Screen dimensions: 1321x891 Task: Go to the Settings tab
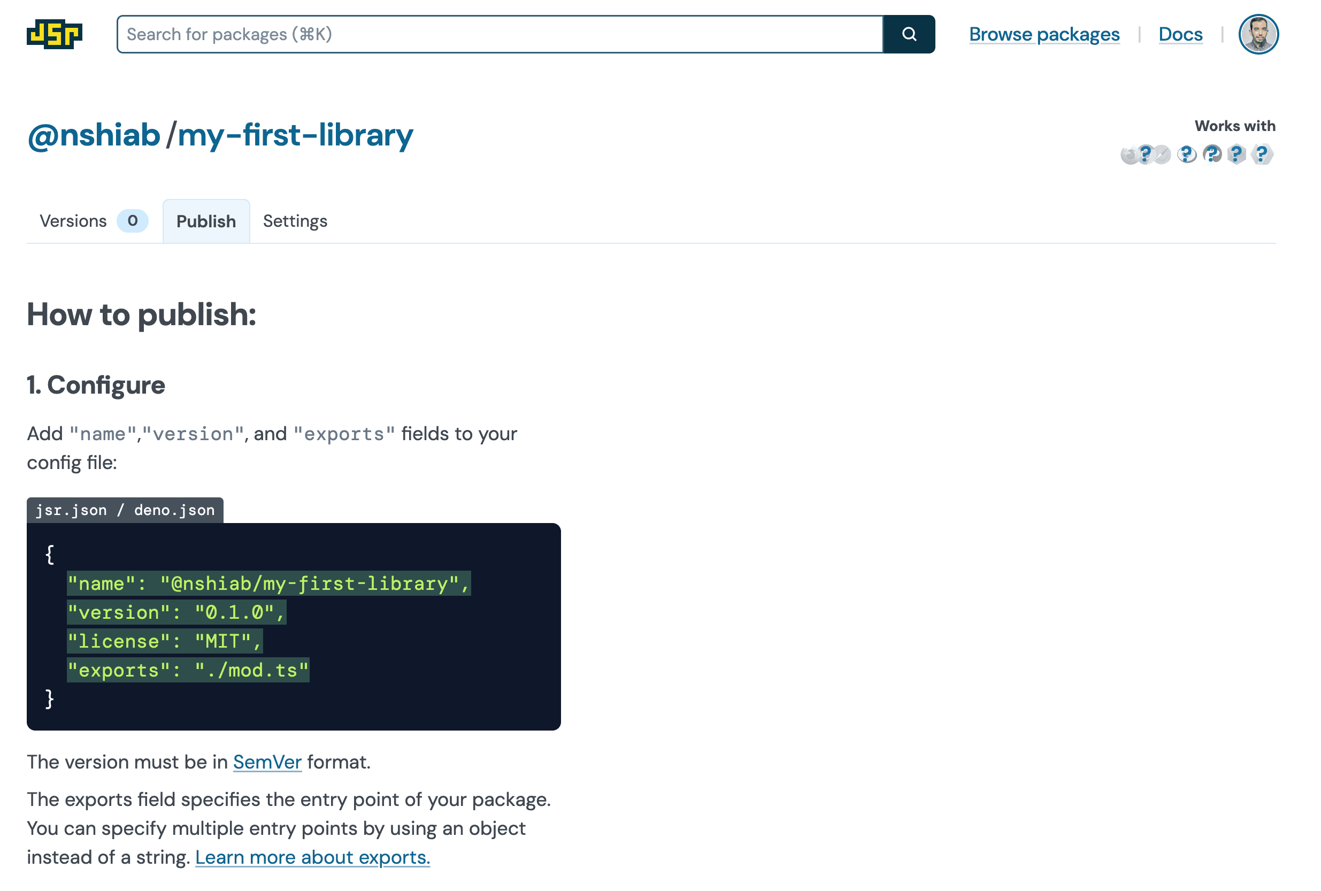(x=295, y=221)
